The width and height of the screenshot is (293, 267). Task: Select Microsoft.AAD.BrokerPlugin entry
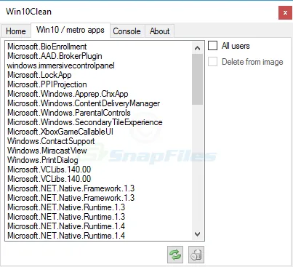[98, 56]
